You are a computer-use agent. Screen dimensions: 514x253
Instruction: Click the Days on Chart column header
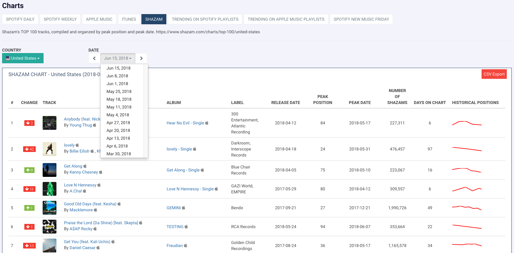(x=430, y=103)
